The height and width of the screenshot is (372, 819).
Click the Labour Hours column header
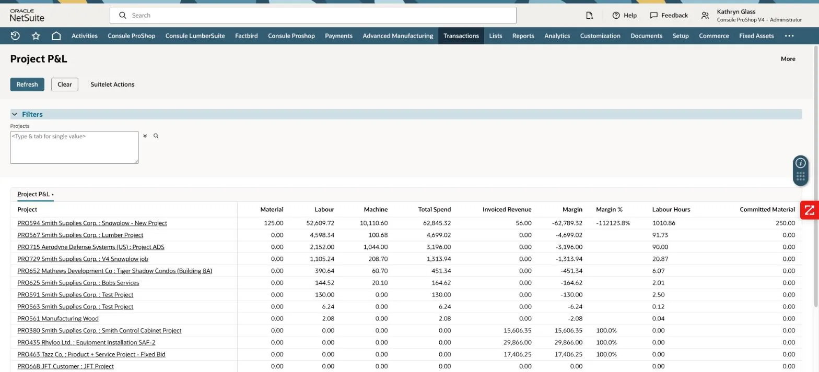point(671,210)
